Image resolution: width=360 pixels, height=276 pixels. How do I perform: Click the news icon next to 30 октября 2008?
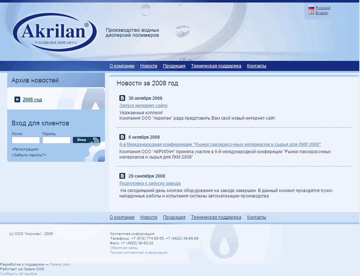pos(122,98)
